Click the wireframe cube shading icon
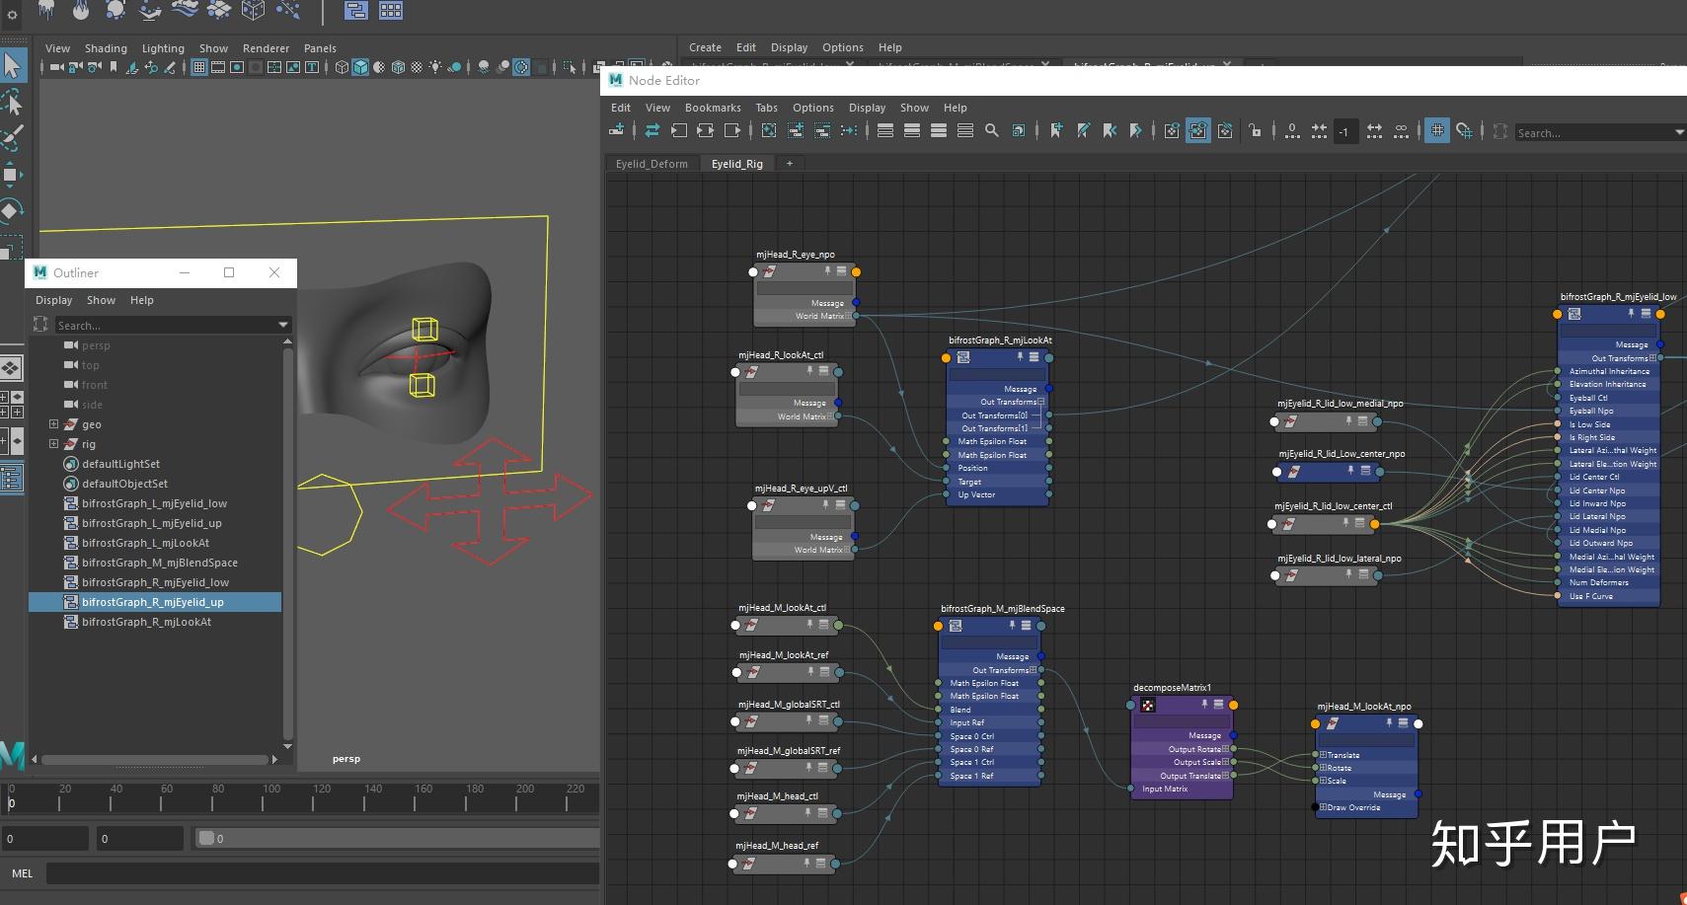The width and height of the screenshot is (1687, 905). (x=342, y=67)
